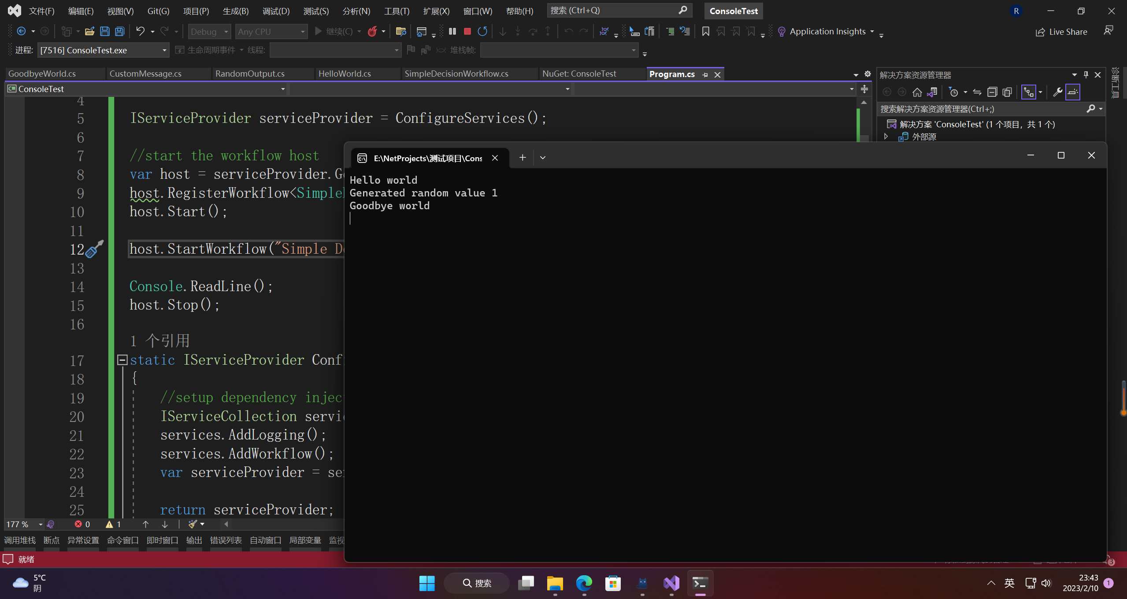Open the 177 % editor zoom level combo
Image resolution: width=1127 pixels, height=599 pixels.
pyautogui.click(x=40, y=525)
